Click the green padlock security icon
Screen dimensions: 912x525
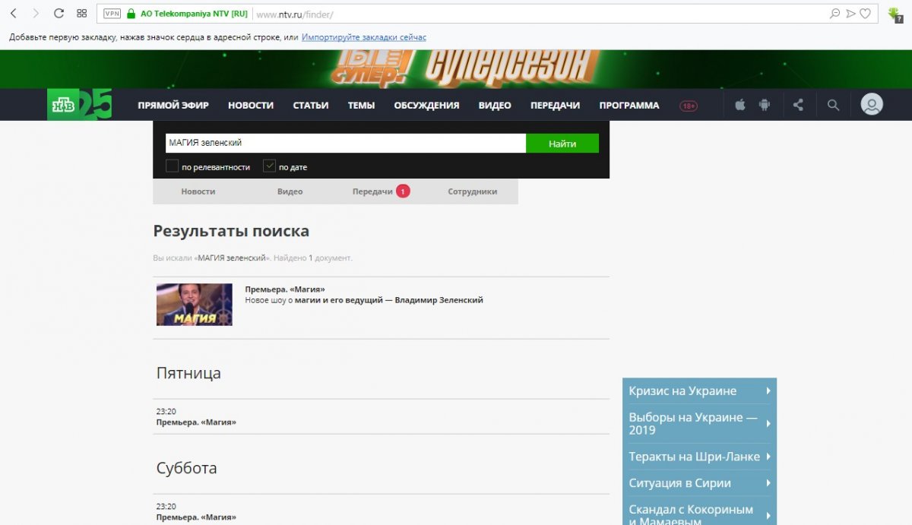pyautogui.click(x=131, y=14)
